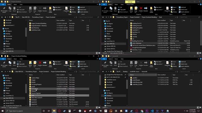Open the Windows Start menu
Image resolution: width=202 pixels, height=113 pixels.
(x=3, y=111)
